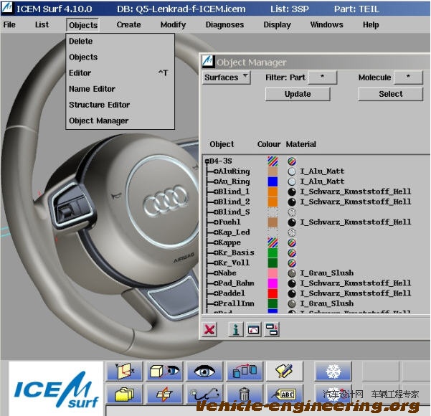Click the empty material circle for Kap_Led
This screenshot has width=431, height=416.
(x=292, y=232)
